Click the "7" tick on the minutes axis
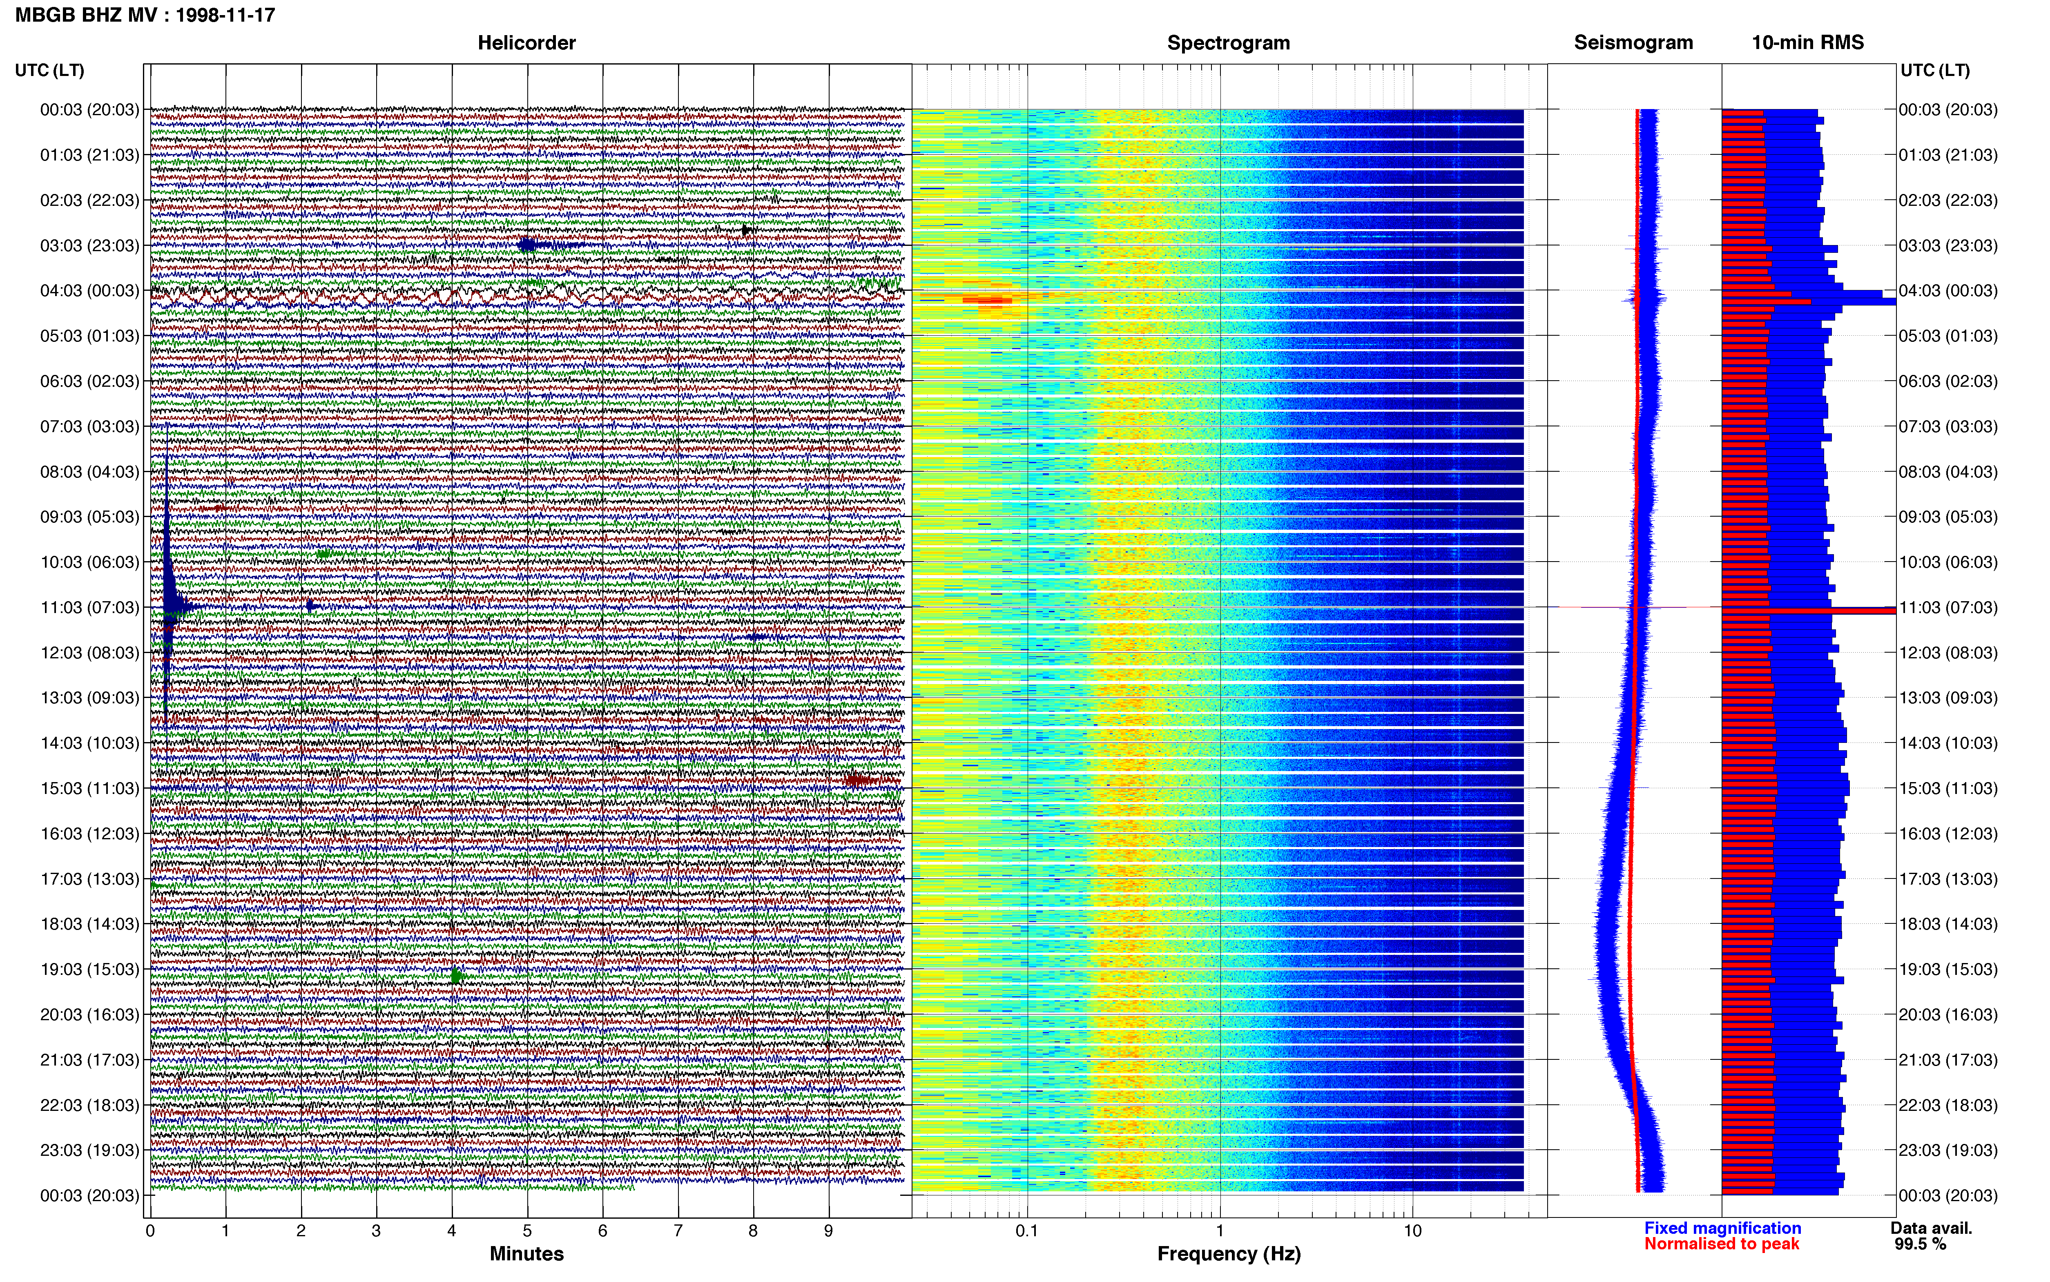This screenshot has height=1282, width=2050. tap(678, 1231)
